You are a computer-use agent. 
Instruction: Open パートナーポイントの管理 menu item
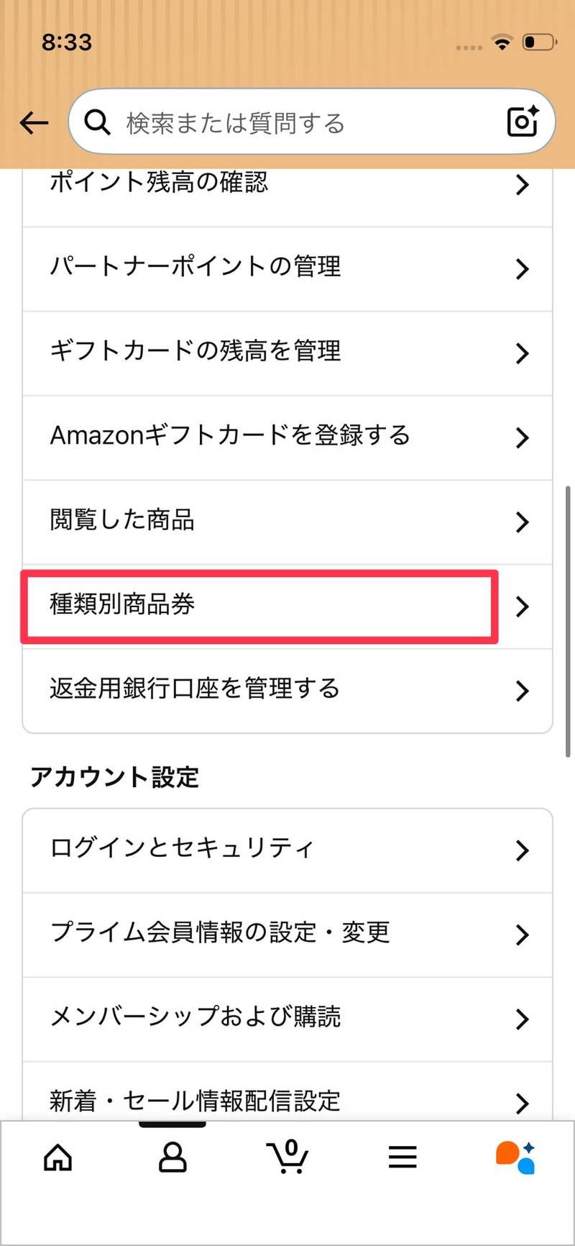(x=287, y=269)
